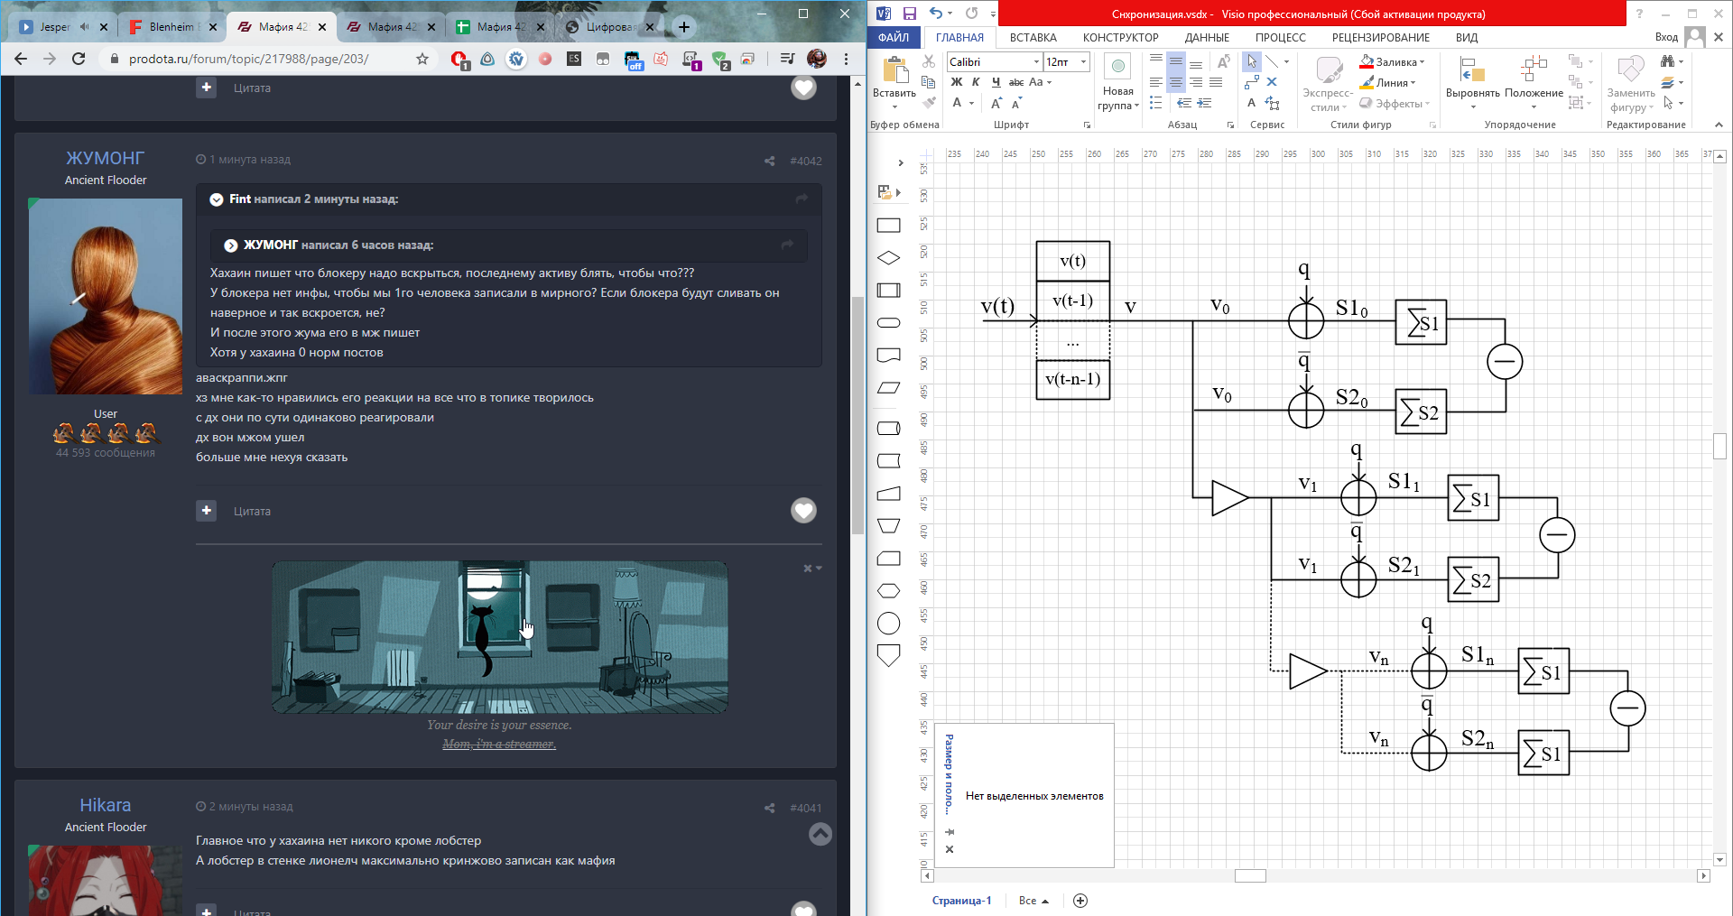
Task: Click the Visio horizontal scrollbar thumb
Action: (1250, 875)
